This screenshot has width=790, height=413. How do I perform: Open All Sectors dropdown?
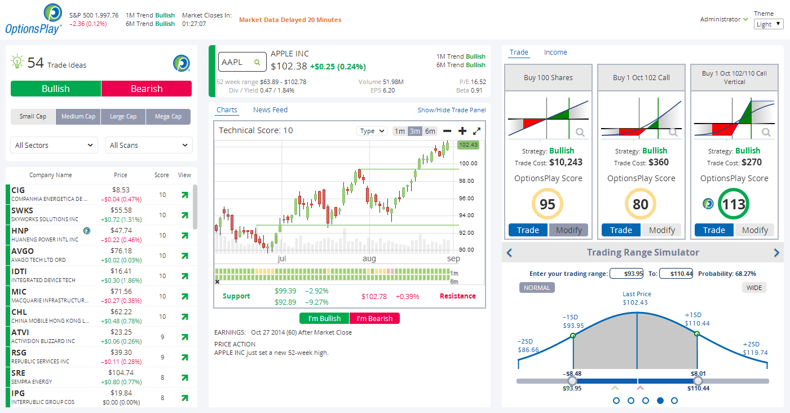click(54, 145)
